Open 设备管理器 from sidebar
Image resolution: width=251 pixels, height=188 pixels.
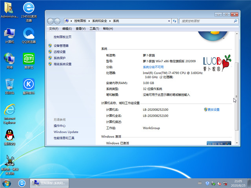(x=61, y=46)
